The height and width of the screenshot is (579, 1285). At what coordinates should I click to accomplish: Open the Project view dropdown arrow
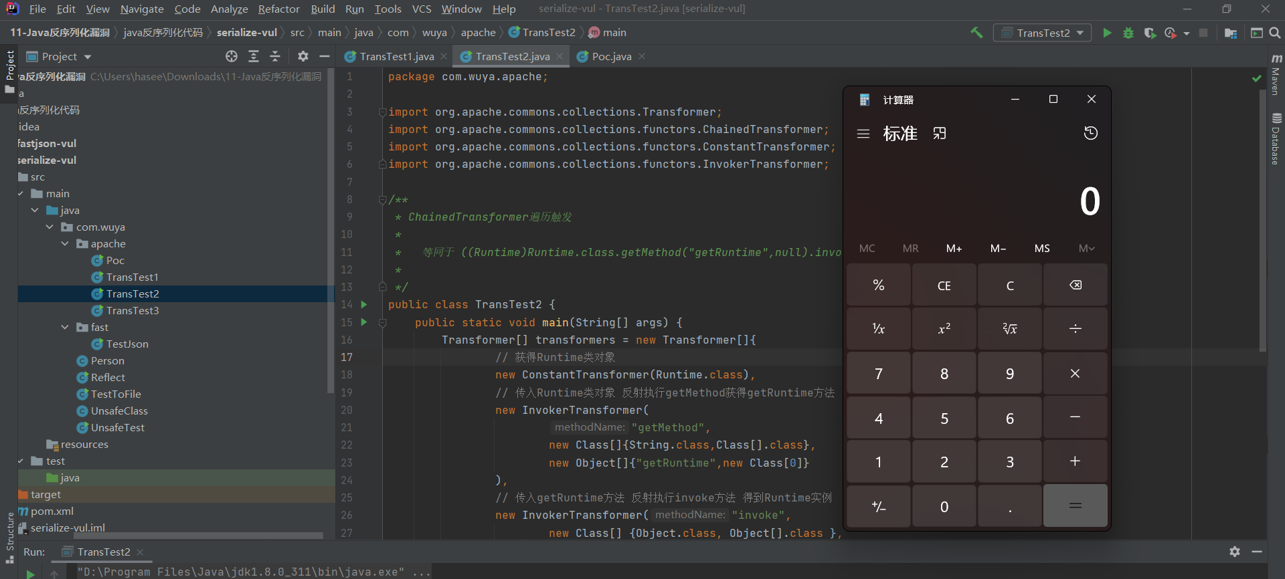[x=88, y=57]
